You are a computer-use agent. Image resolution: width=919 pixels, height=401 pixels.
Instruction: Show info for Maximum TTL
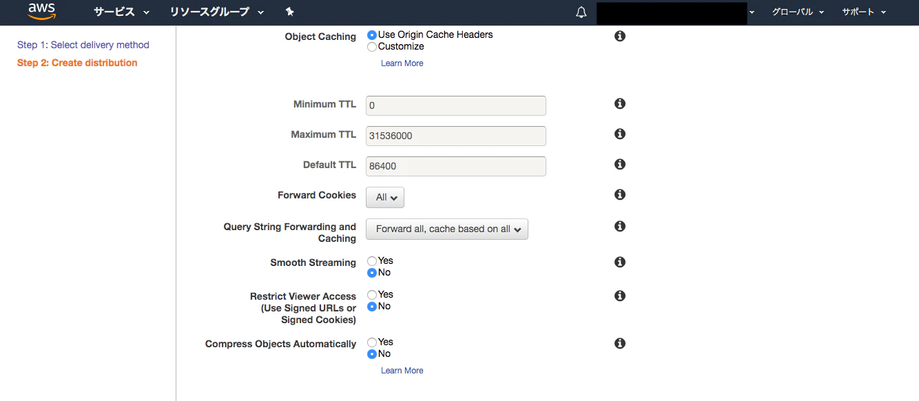coord(620,134)
